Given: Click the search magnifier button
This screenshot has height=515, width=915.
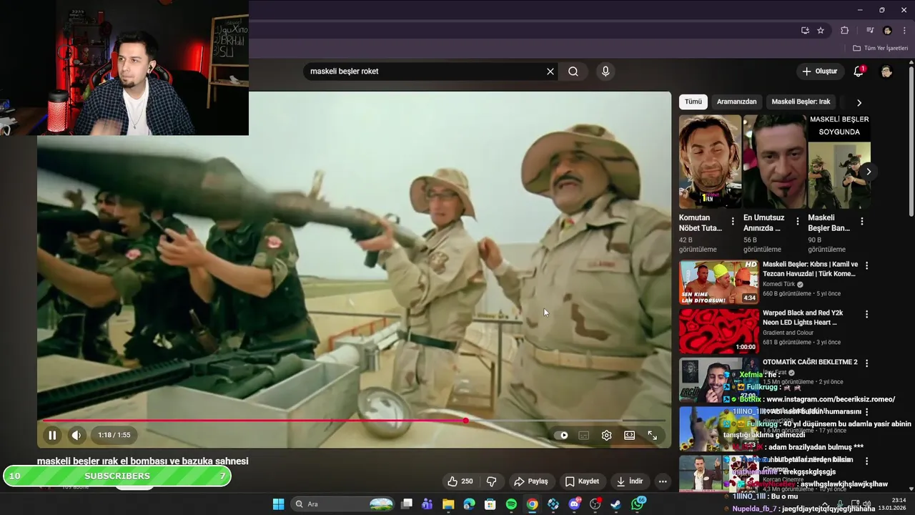Looking at the screenshot, I should tap(573, 72).
